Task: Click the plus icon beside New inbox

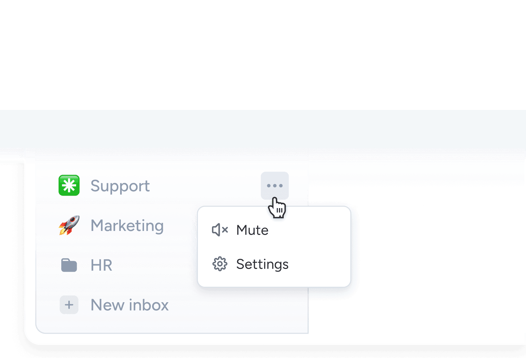Action: tap(69, 305)
